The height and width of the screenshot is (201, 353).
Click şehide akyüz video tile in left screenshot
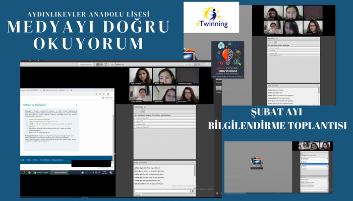pos(164,94)
